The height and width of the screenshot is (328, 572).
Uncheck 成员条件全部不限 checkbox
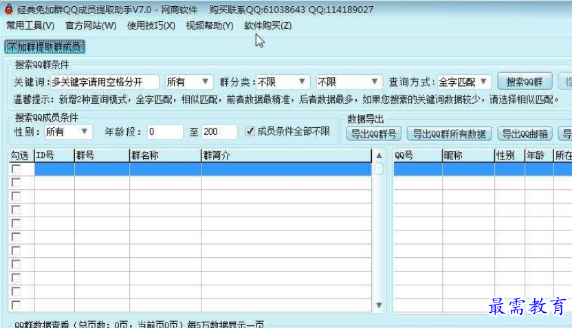(x=250, y=131)
